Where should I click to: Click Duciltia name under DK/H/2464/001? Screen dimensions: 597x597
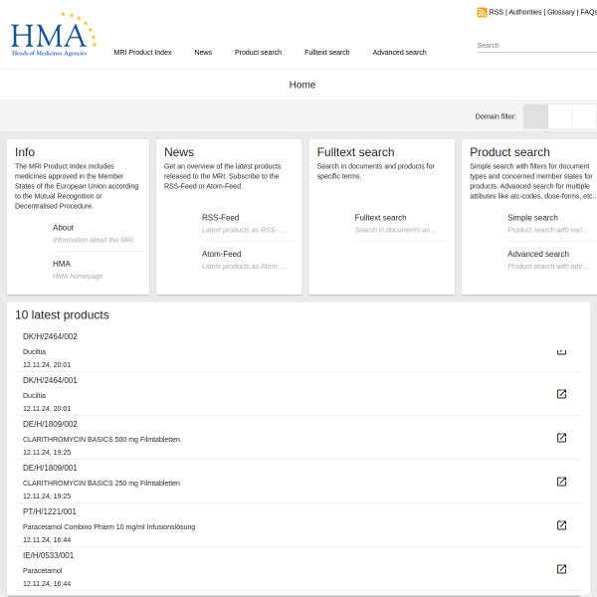(x=34, y=396)
